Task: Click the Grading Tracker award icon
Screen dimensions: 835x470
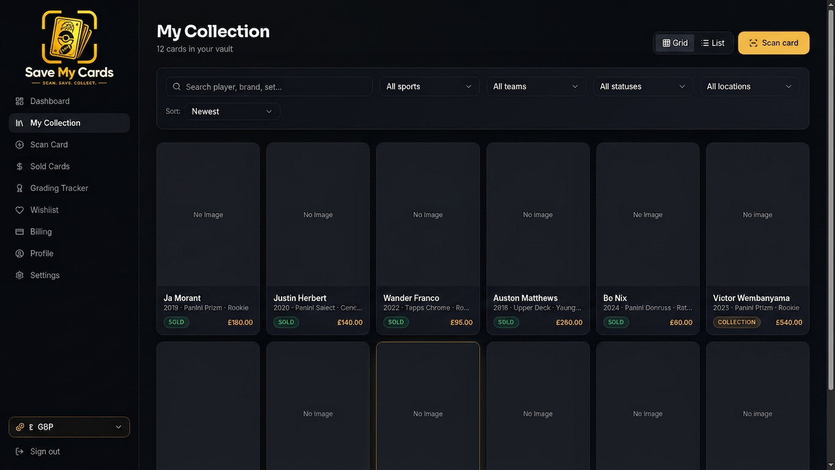Action: pyautogui.click(x=20, y=188)
